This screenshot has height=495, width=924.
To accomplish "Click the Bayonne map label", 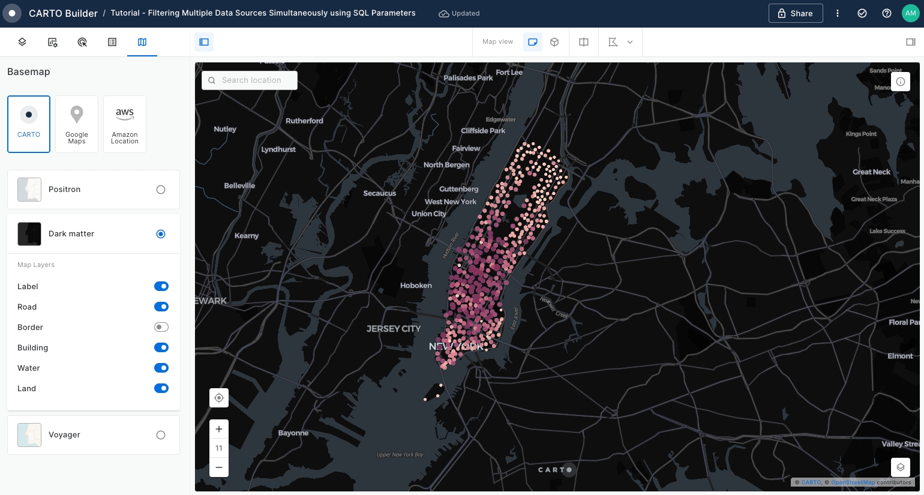I will click(x=293, y=433).
